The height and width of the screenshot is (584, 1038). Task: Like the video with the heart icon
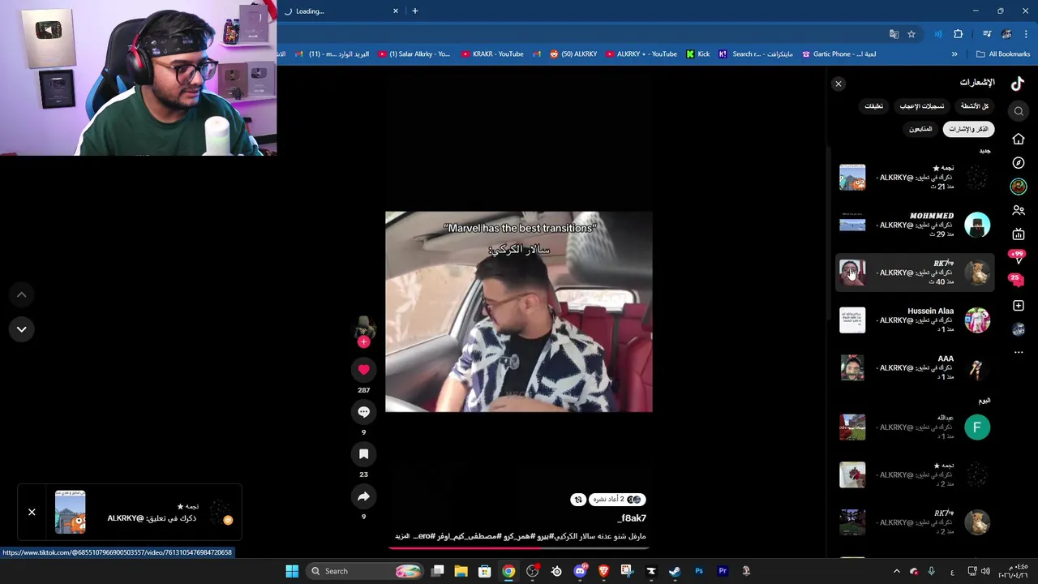363,370
